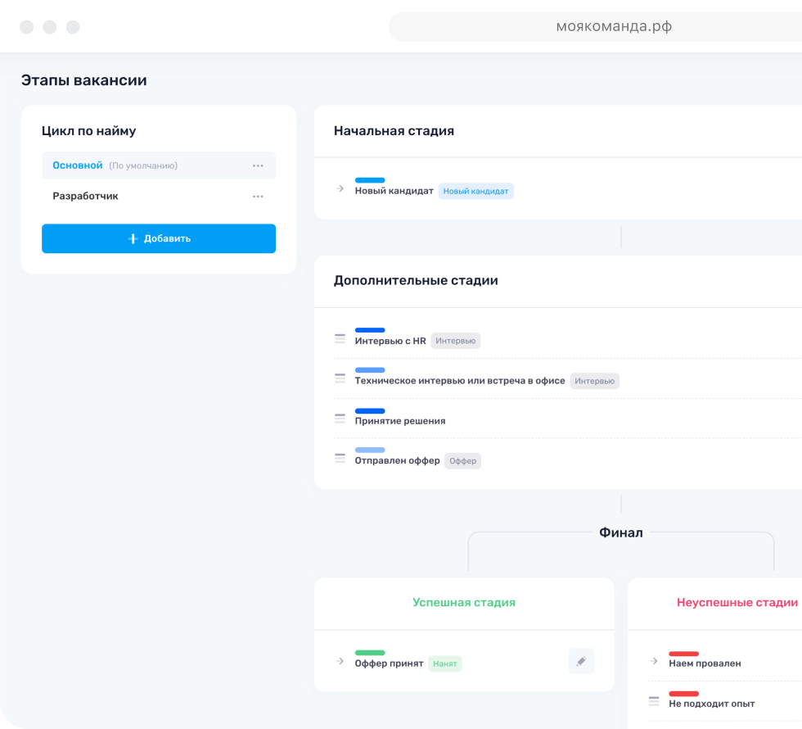
Task: Open options menu for Основной cycle
Action: [x=258, y=165]
